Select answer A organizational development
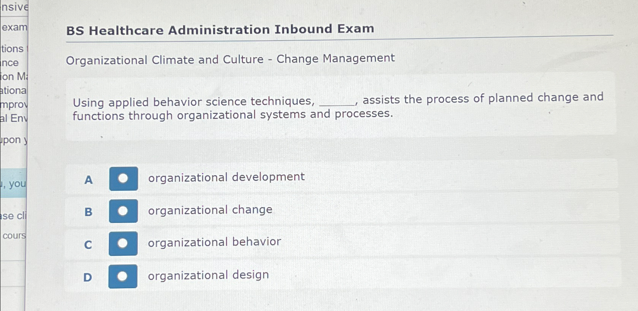Image resolution: width=638 pixels, height=311 pixels. 226,177
